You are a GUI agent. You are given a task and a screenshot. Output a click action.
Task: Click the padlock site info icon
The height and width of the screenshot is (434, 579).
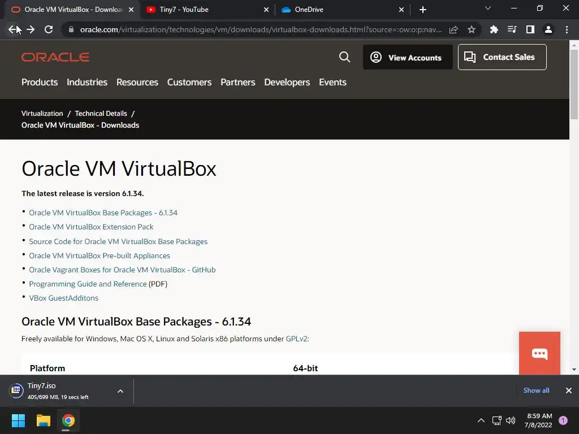click(71, 29)
